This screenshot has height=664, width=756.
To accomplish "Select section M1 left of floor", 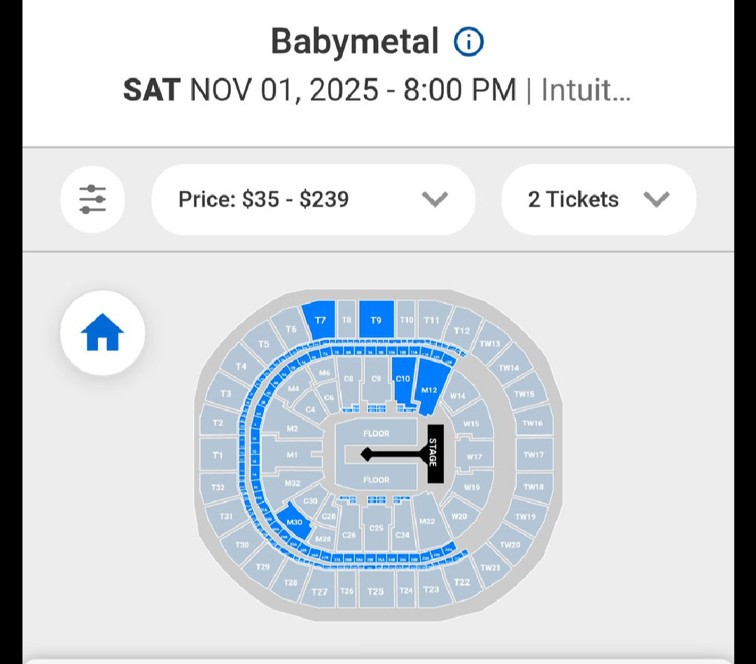I will tap(292, 455).
